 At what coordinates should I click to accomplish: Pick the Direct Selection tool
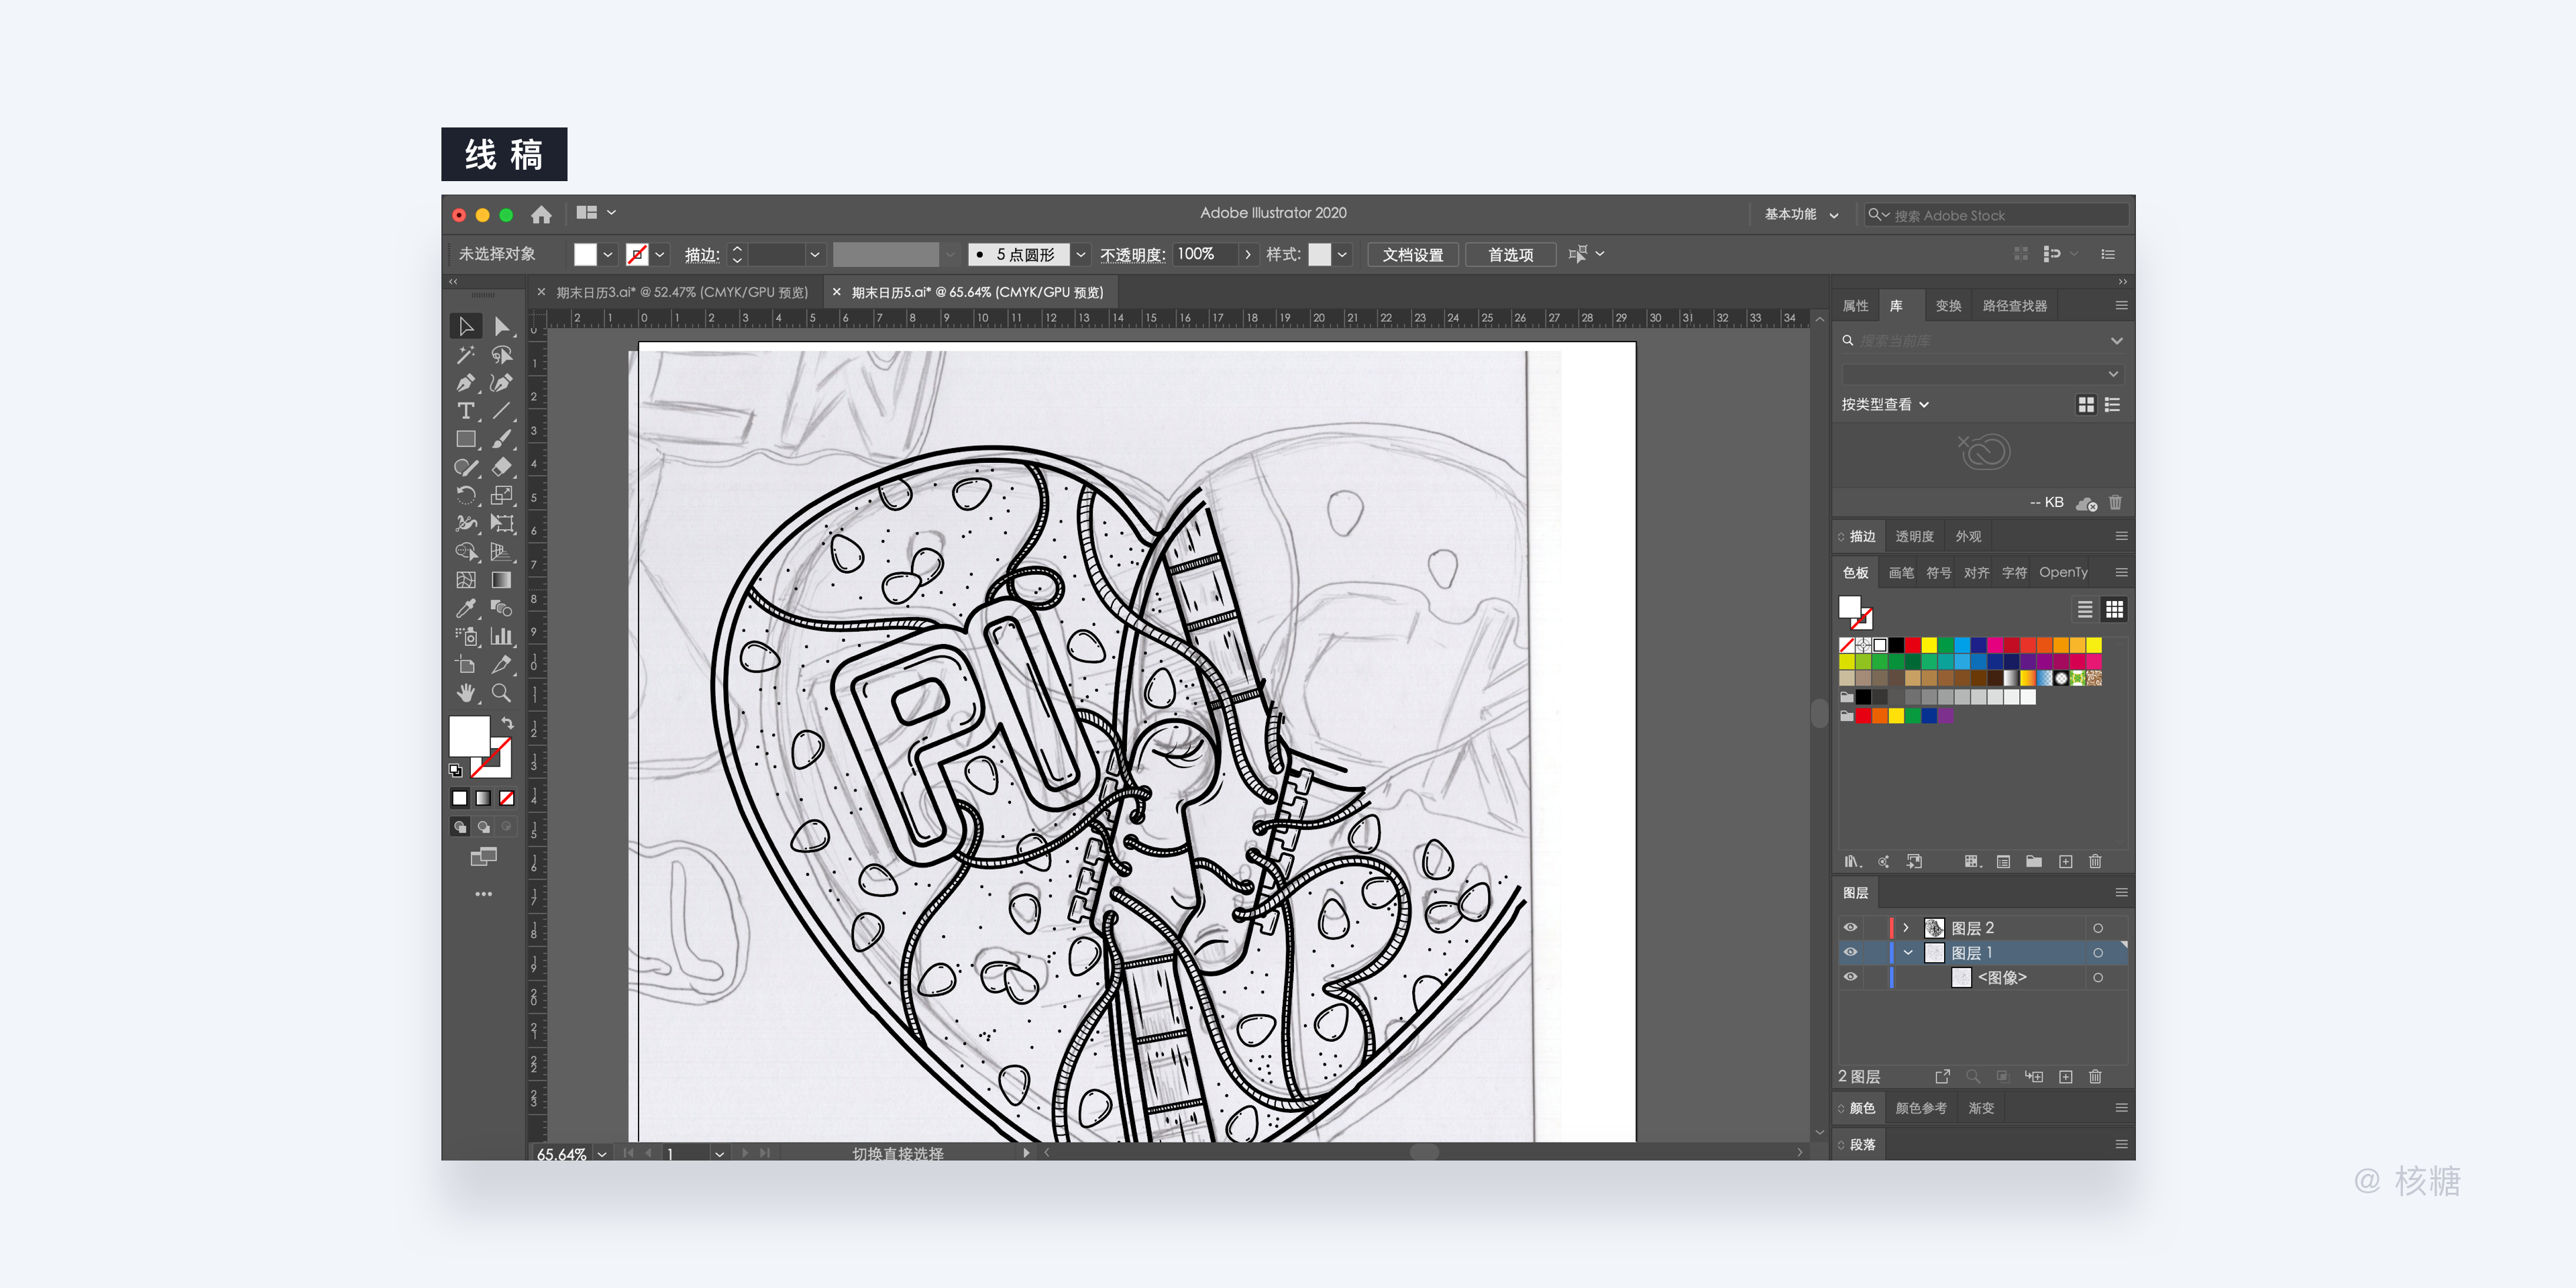click(501, 327)
